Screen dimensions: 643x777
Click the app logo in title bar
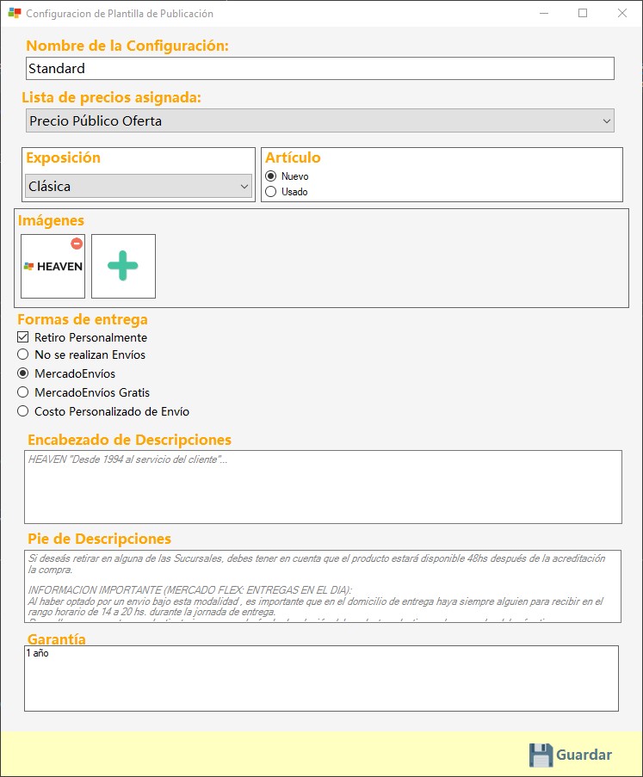coord(15,14)
